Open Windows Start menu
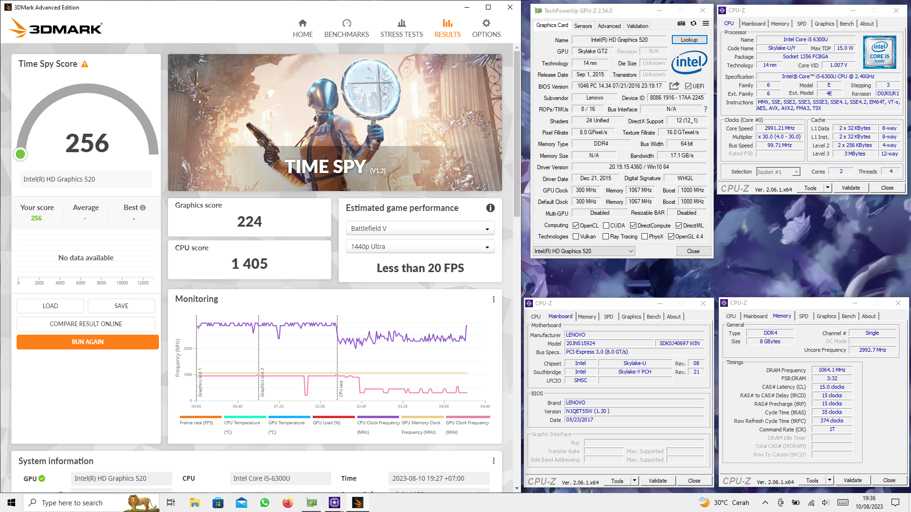 [11, 503]
